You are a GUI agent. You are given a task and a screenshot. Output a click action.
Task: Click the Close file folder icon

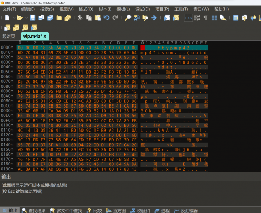pyautogui.click(x=59, y=18)
